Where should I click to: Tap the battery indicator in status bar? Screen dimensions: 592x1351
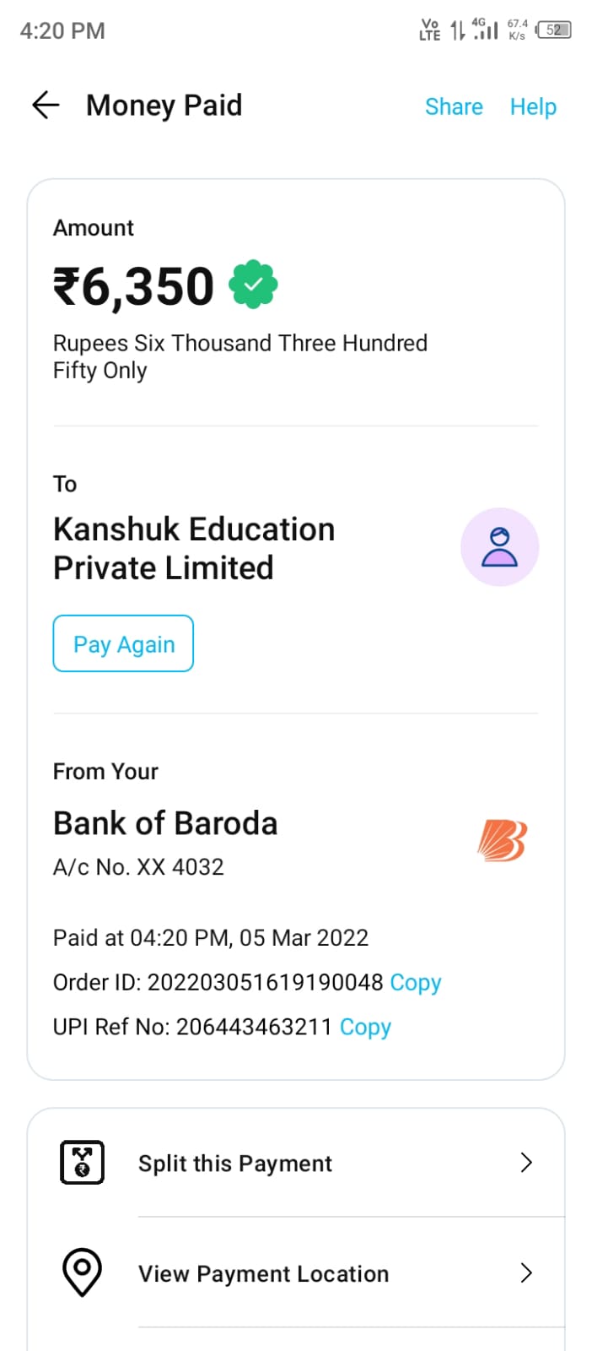pos(554,30)
